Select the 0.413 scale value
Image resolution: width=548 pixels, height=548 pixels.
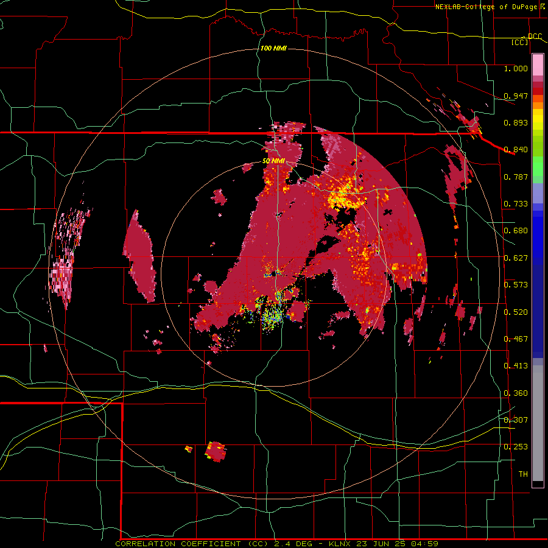click(x=516, y=366)
